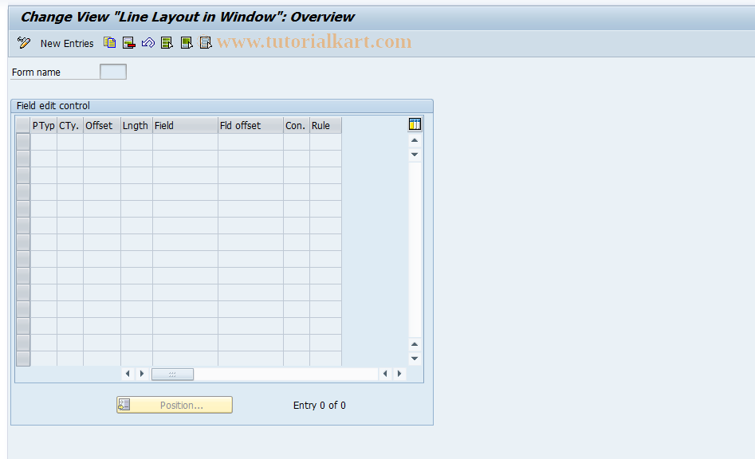The width and height of the screenshot is (755, 459).
Task: Click vertical scrollbar top up arrow
Action: pyautogui.click(x=415, y=140)
